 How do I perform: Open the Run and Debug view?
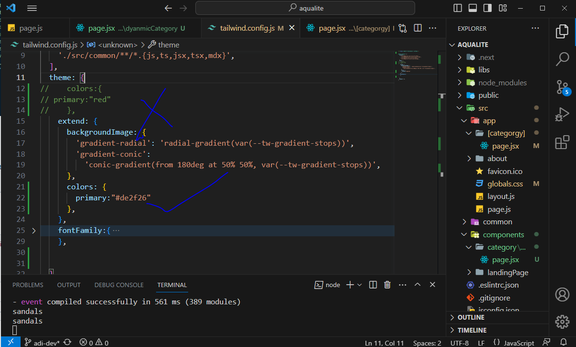pyautogui.click(x=562, y=115)
